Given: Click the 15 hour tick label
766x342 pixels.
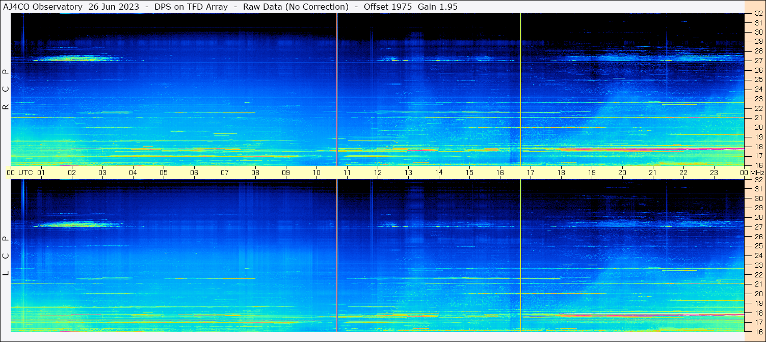Looking at the screenshot, I should 469,173.
